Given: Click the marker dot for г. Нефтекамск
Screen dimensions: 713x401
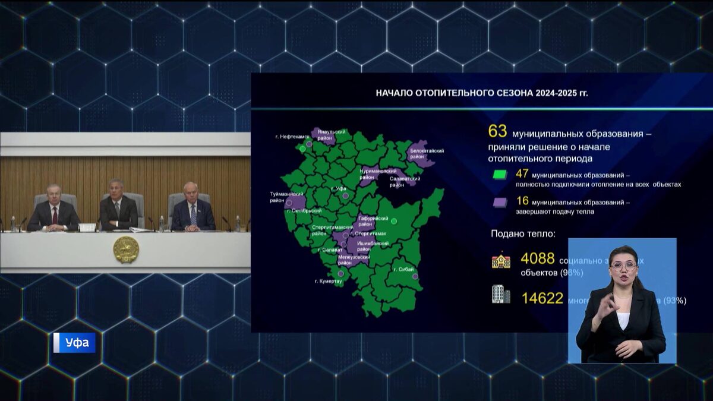Looking at the screenshot, I should 309,144.
